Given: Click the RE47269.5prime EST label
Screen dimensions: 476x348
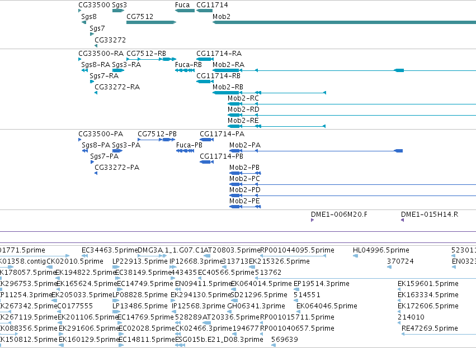Looking at the screenshot, I should tap(430, 328).
